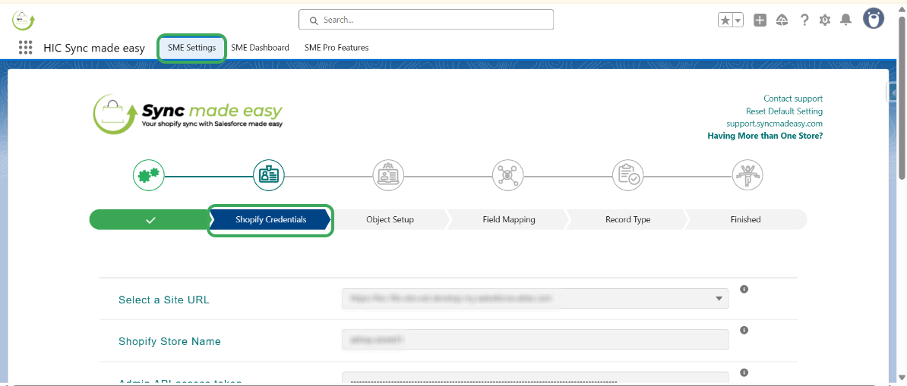Click Having More than One Store link

[x=765, y=137]
